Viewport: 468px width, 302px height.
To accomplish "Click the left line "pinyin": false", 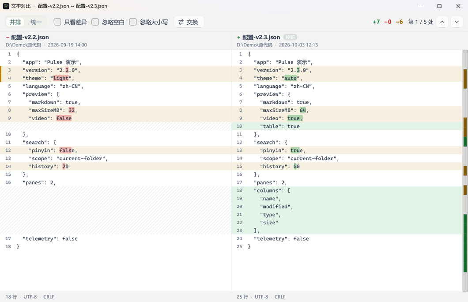I will coord(116,151).
